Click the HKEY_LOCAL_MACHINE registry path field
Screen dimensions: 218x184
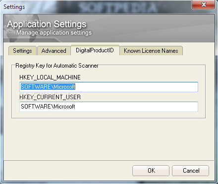point(109,87)
